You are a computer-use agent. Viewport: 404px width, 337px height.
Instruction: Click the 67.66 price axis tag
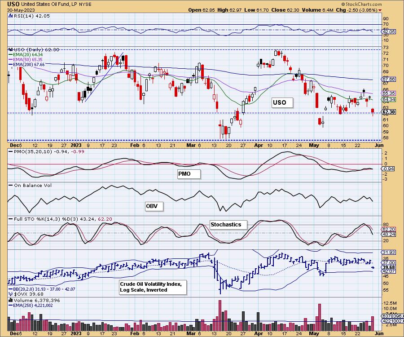coord(389,79)
